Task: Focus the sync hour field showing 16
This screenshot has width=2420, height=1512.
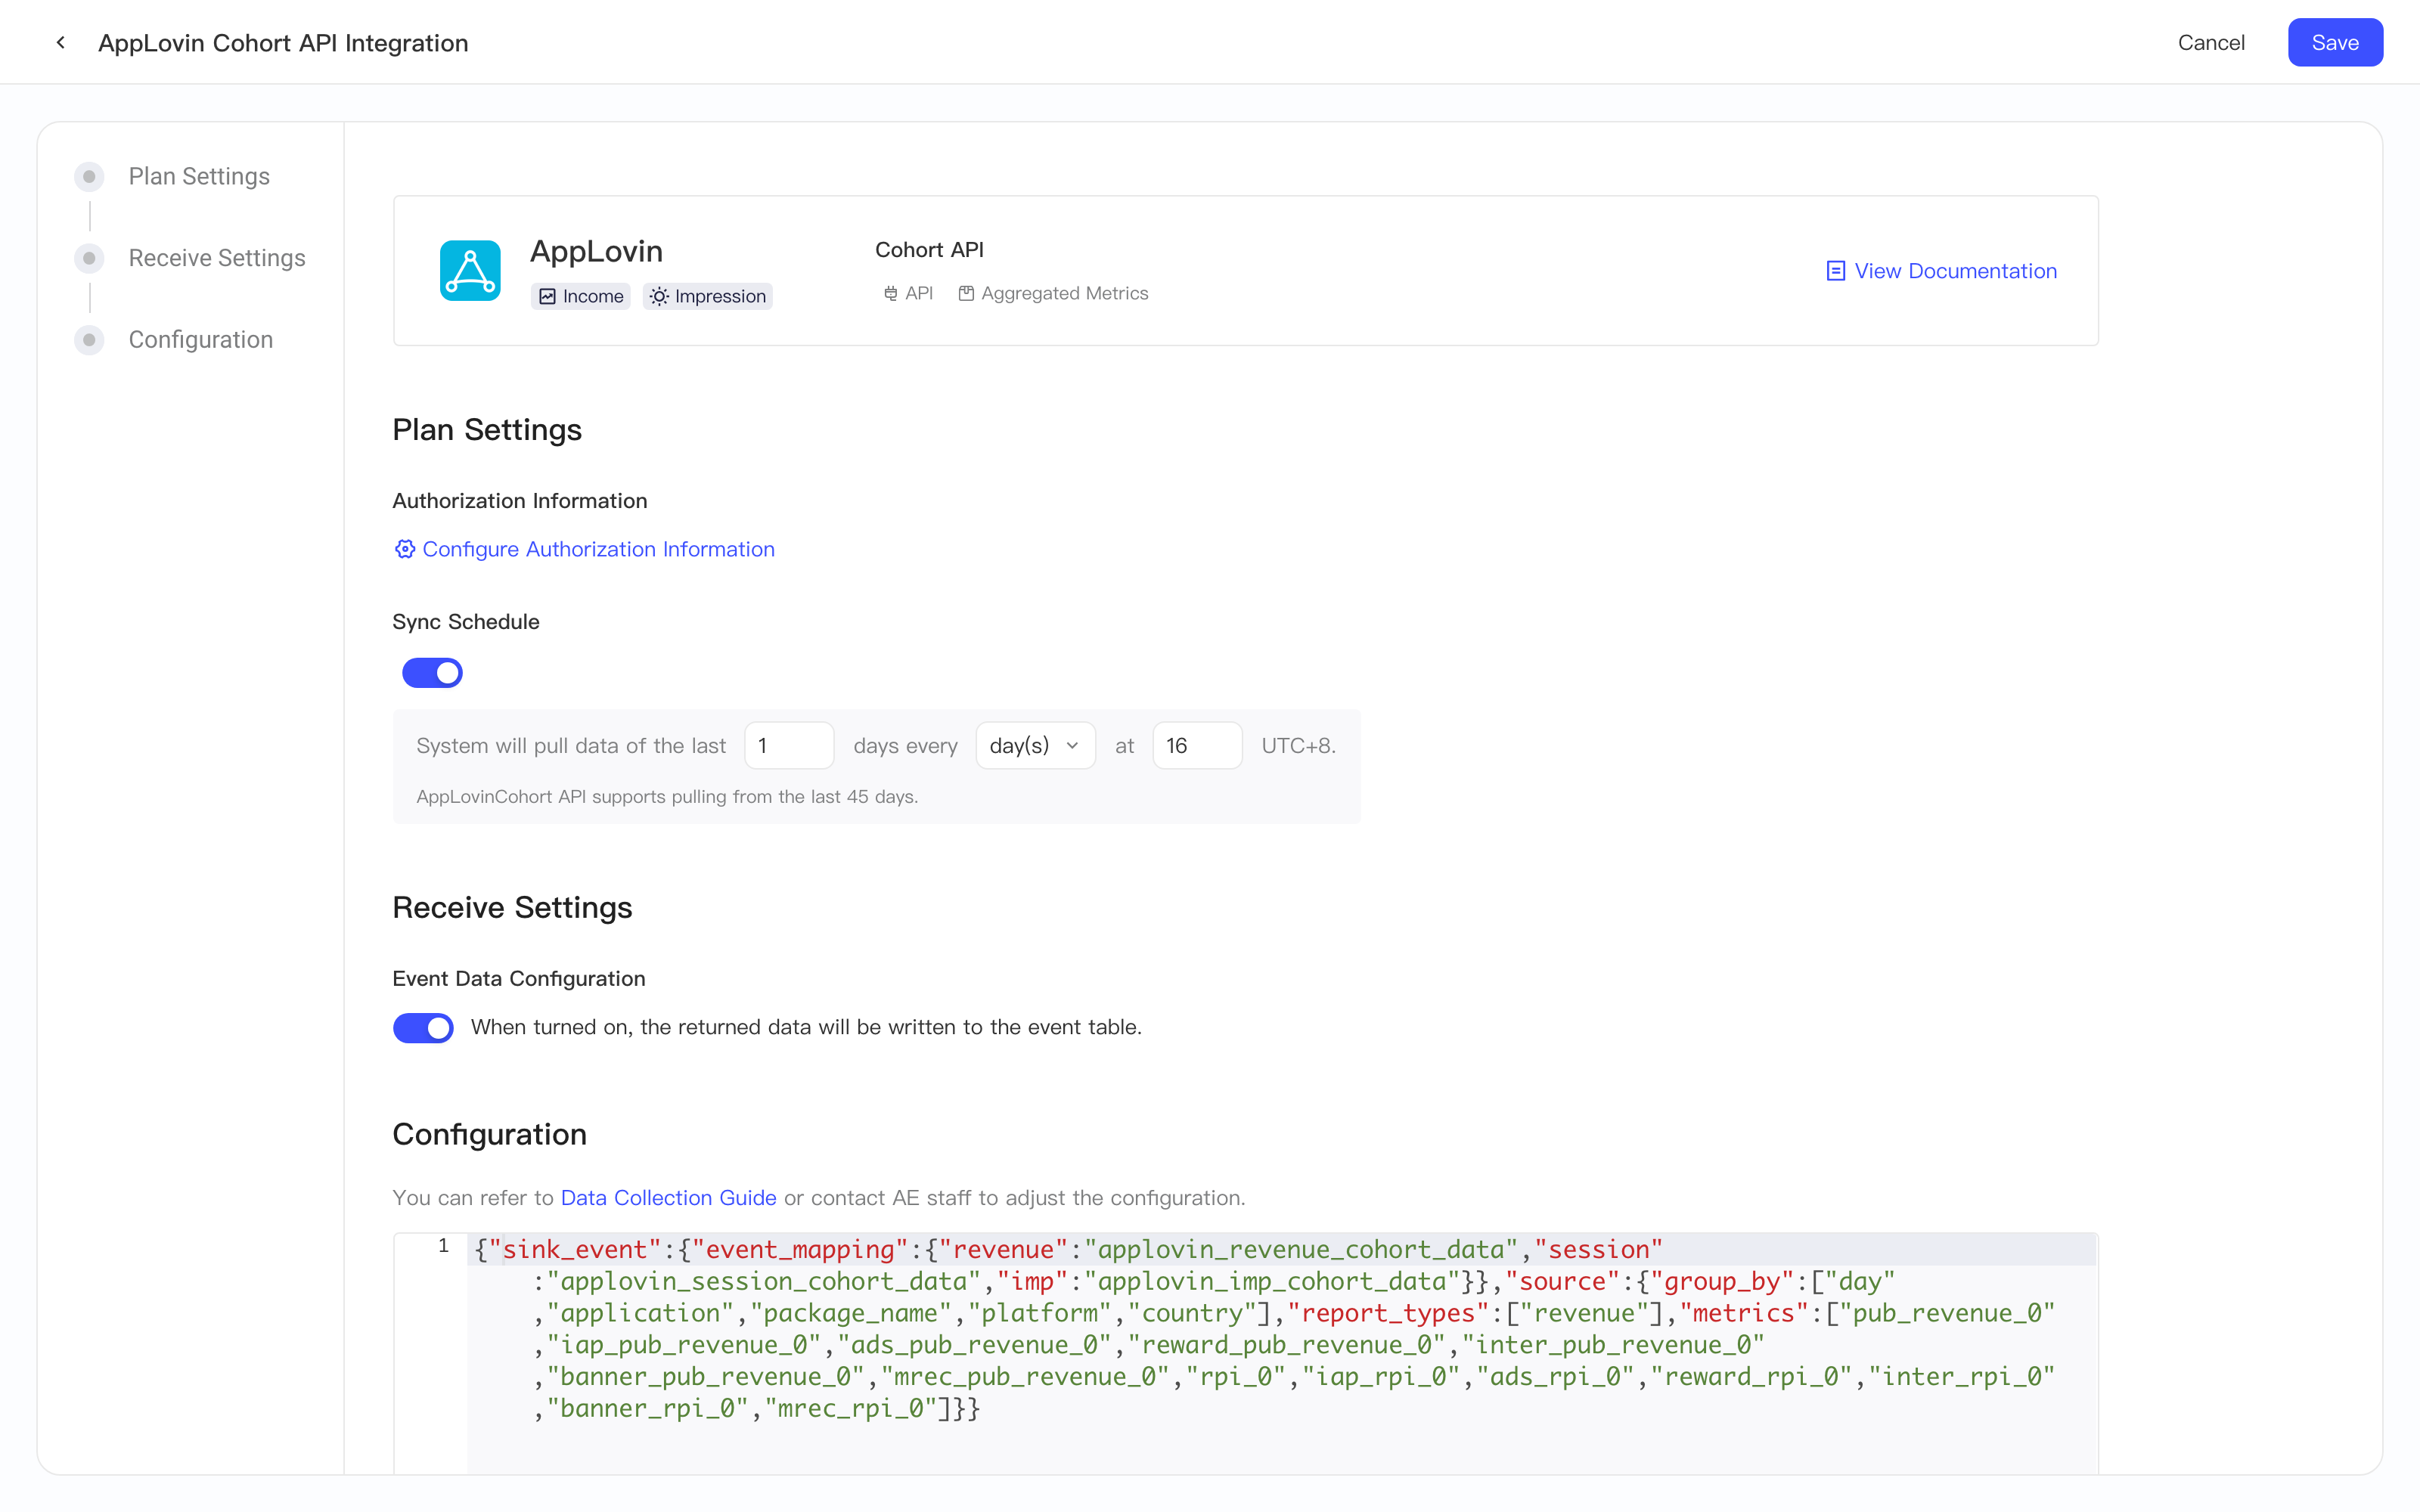Action: pos(1197,745)
